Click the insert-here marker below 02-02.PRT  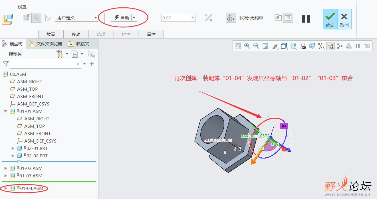point(19,162)
